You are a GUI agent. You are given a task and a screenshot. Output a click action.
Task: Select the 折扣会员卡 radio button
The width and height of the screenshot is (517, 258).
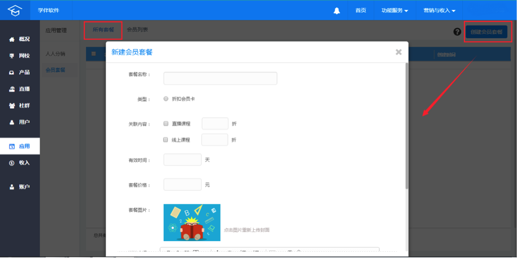pos(166,99)
